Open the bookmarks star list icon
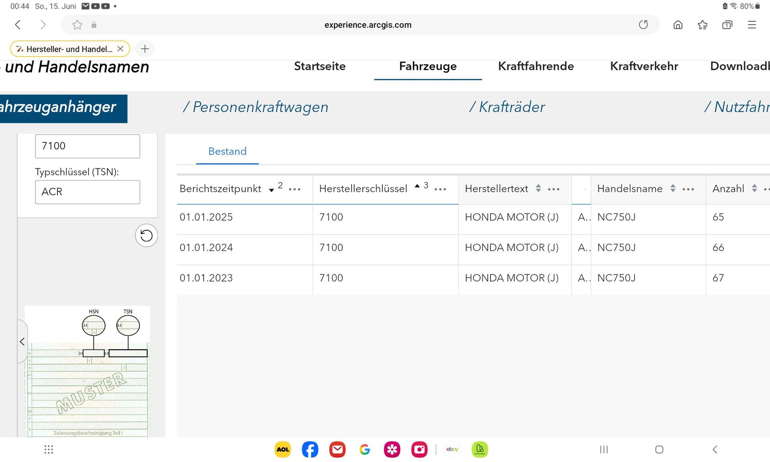Viewport: 770px width, 462px height. pyautogui.click(x=702, y=25)
